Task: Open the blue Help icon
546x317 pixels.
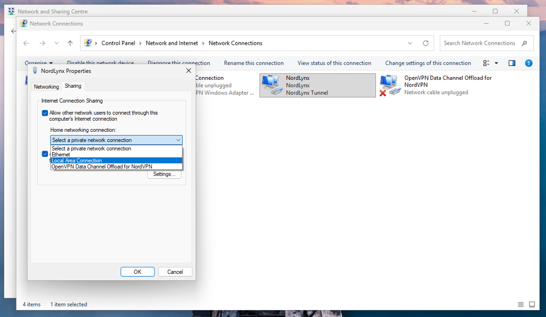Action: pos(528,63)
